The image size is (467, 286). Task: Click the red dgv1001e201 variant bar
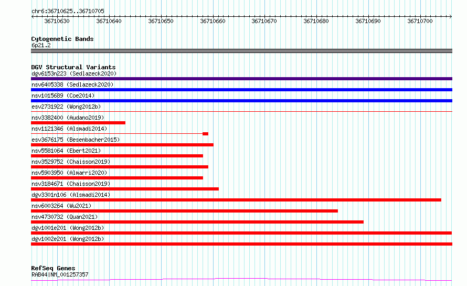click(x=241, y=233)
